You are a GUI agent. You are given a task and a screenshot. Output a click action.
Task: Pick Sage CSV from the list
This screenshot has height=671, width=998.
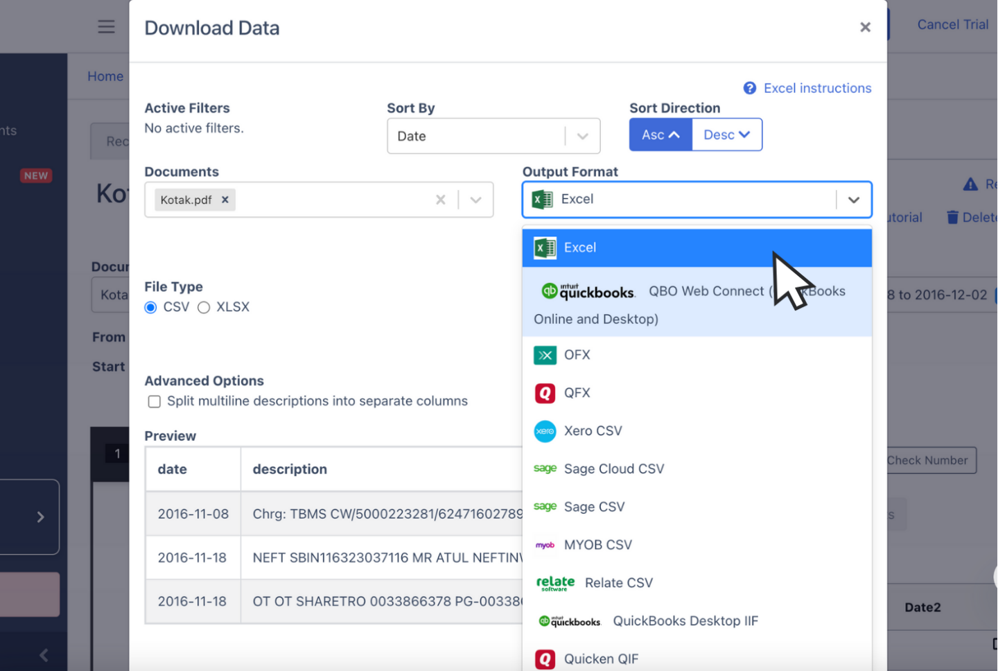pyautogui.click(x=697, y=507)
